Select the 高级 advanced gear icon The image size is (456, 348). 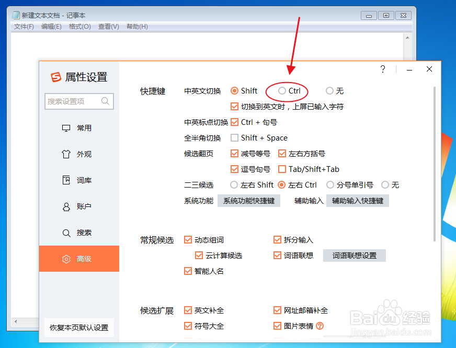(67, 259)
